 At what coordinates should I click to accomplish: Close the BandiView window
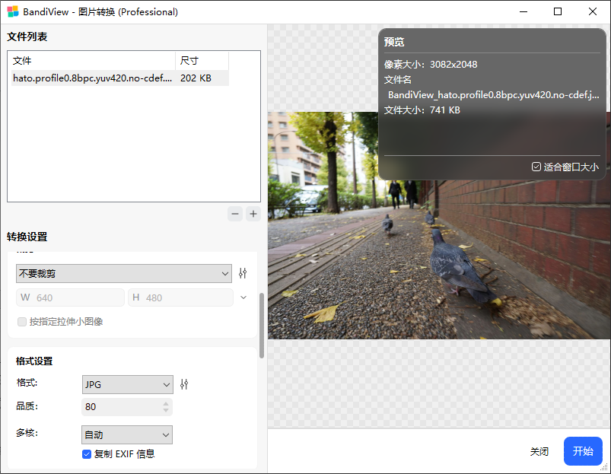coord(592,11)
